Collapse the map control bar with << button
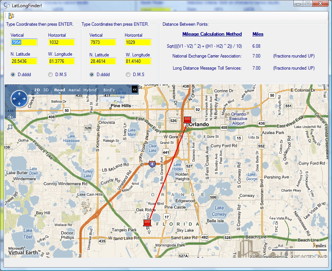Image resolution: width=332 pixels, height=271 pixels. (x=135, y=89)
